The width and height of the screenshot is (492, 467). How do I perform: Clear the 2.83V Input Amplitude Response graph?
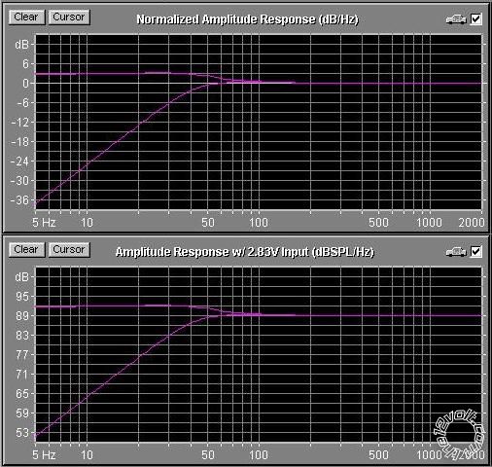[x=26, y=250]
